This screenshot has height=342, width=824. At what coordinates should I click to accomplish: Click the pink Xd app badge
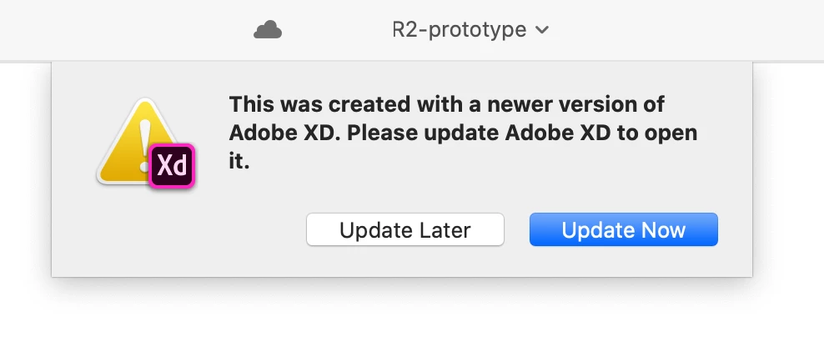pyautogui.click(x=172, y=165)
